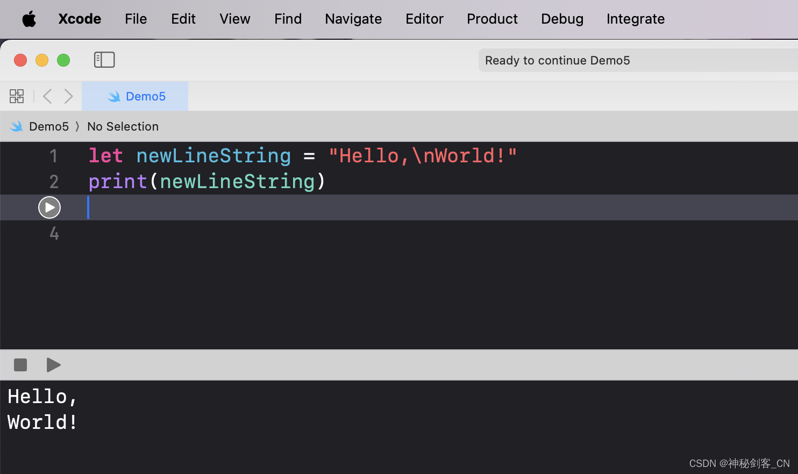Click the "Hello,\nWorld!" string literal
Screen dimensions: 798x474
423,156
